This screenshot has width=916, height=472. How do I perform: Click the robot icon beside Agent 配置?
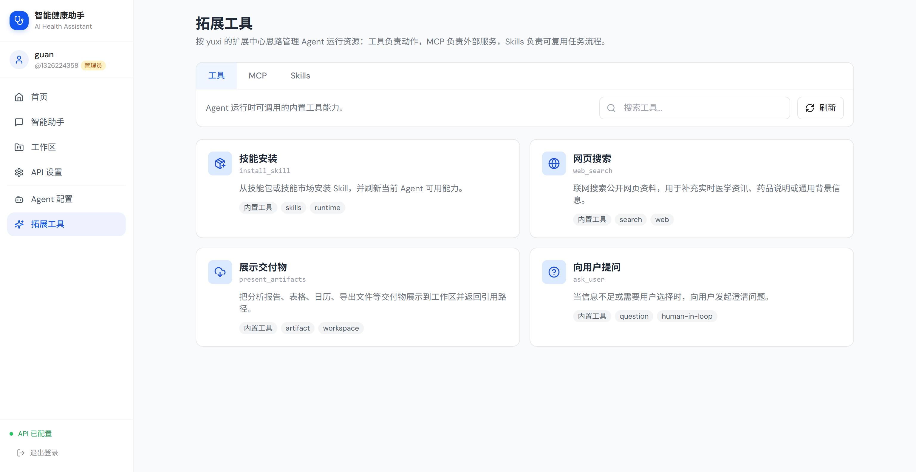(19, 199)
